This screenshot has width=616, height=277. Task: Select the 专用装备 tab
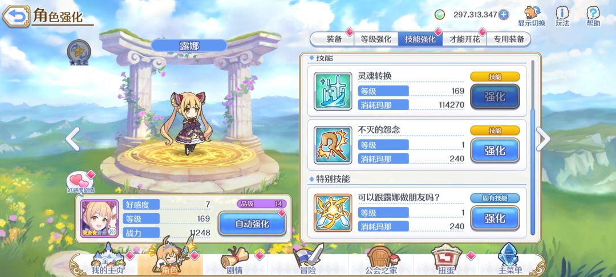point(509,39)
